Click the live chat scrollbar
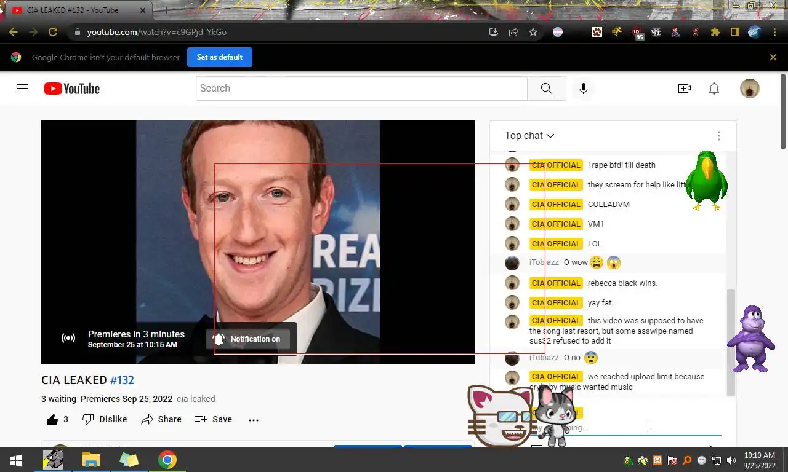The image size is (788, 472). tap(731, 342)
